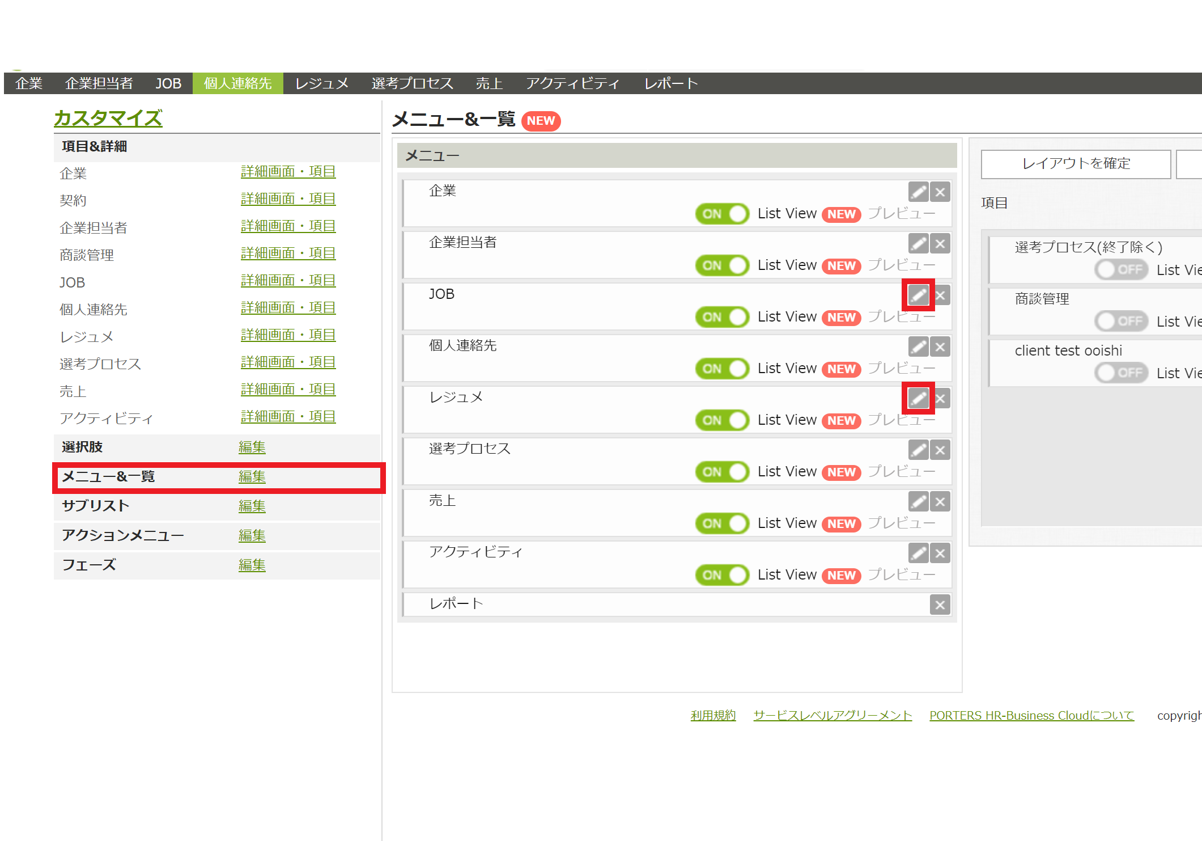
Task: Remove the レポート menu with X icon
Action: (x=940, y=605)
